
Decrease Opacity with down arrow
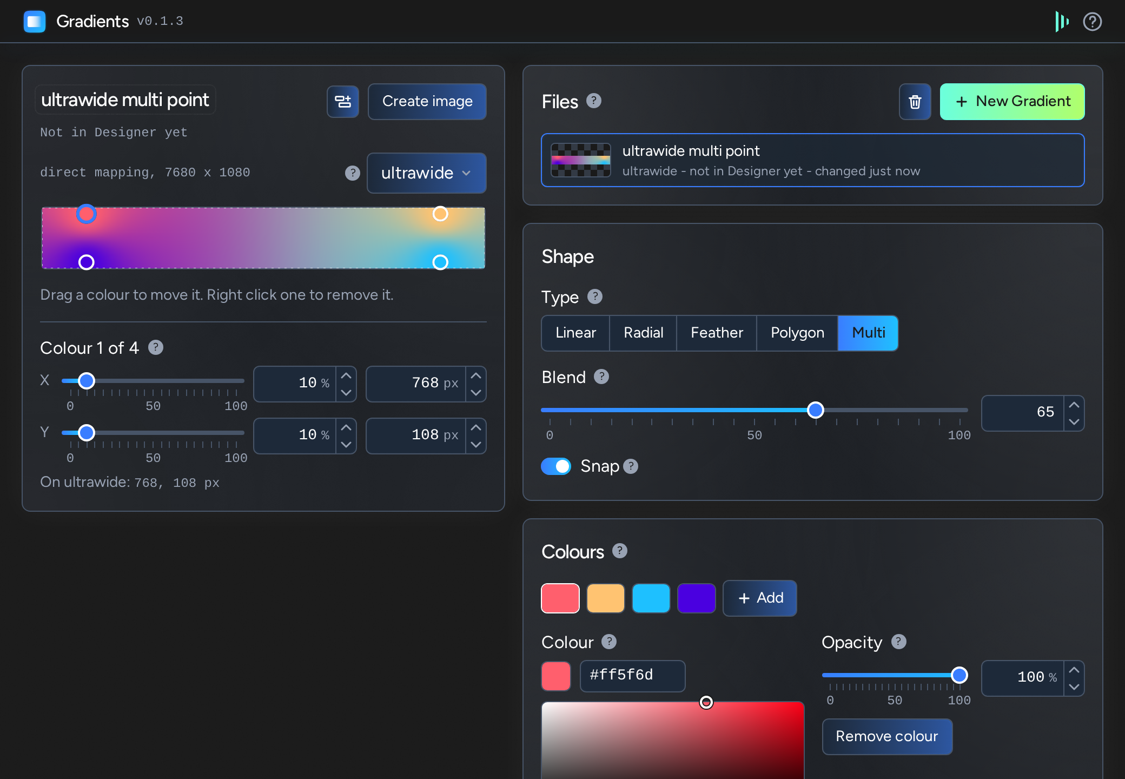click(1074, 687)
